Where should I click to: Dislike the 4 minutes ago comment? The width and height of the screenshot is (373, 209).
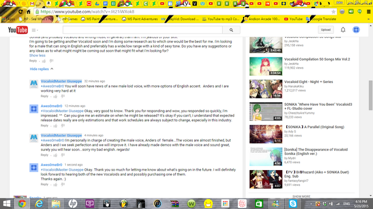63,155
